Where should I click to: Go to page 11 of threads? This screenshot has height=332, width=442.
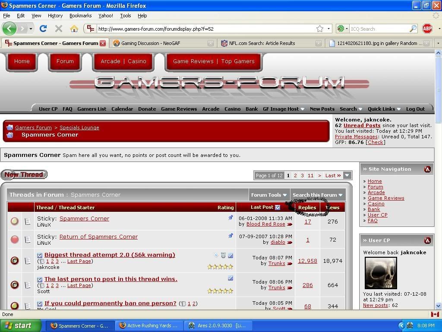pyautogui.click(x=311, y=176)
